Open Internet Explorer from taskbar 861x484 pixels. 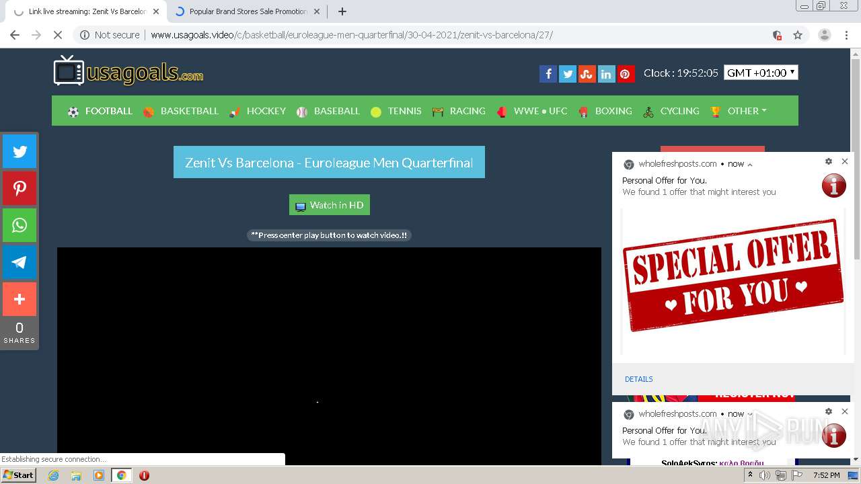point(53,475)
